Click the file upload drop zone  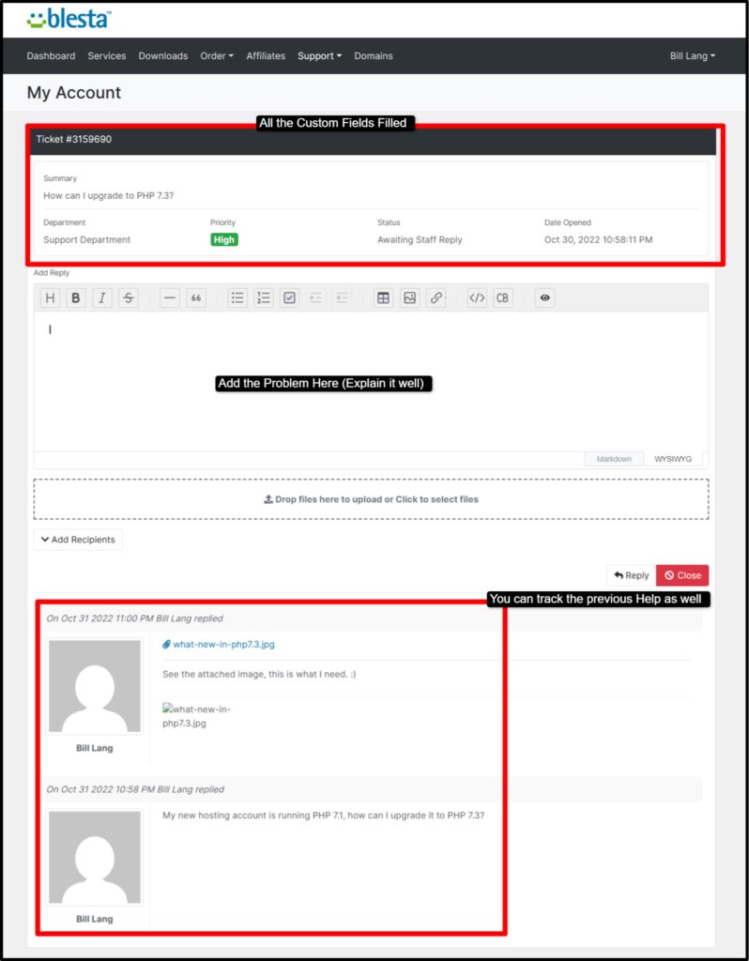[x=371, y=499]
